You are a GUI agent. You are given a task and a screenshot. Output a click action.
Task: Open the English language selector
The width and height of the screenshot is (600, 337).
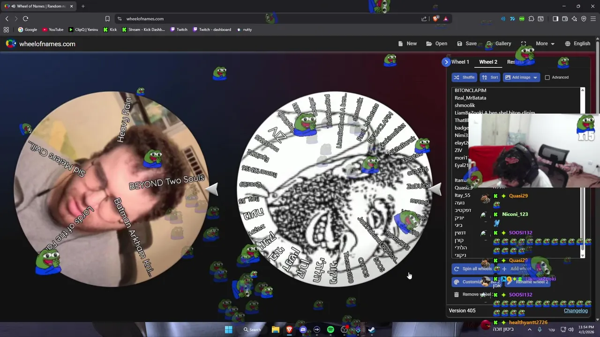pyautogui.click(x=577, y=44)
